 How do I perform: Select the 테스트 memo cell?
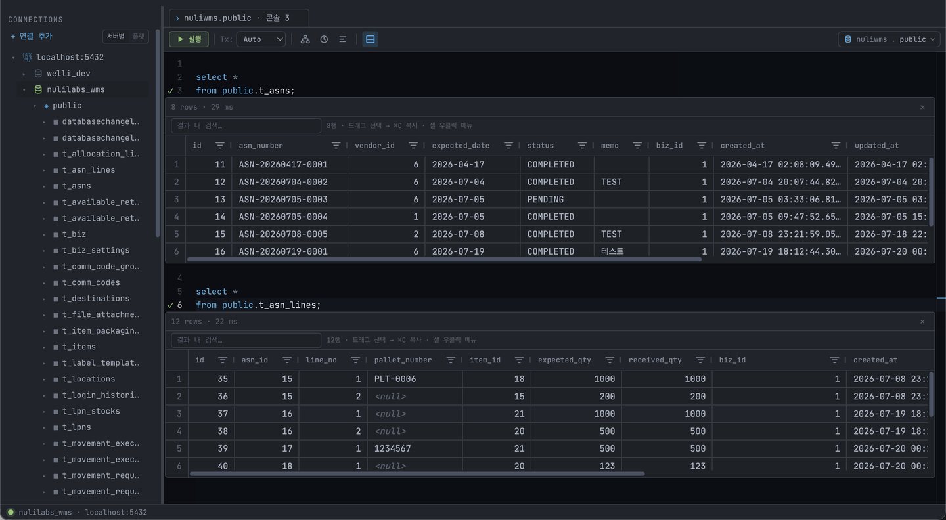[x=621, y=251]
